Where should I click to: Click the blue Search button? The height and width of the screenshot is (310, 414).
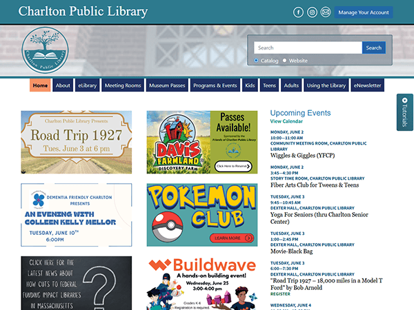click(373, 48)
